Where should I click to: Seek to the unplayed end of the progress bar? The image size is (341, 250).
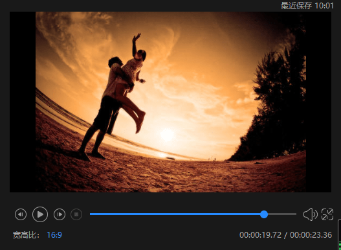[x=282, y=214]
